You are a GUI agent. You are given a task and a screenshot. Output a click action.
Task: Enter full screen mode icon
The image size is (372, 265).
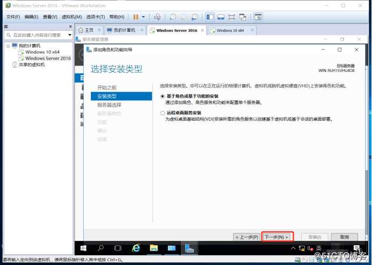click(231, 17)
